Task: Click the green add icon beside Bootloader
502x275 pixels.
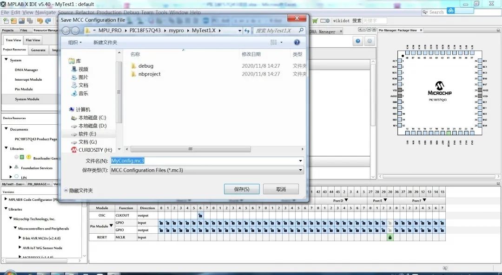Action: tap(22, 158)
